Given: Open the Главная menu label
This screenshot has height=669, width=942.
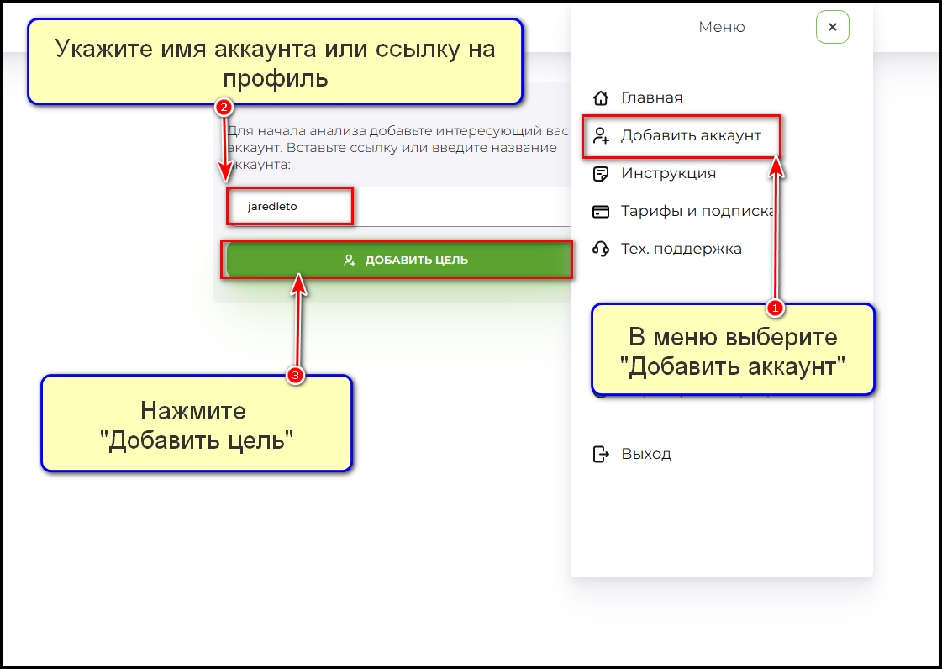Looking at the screenshot, I should [651, 97].
